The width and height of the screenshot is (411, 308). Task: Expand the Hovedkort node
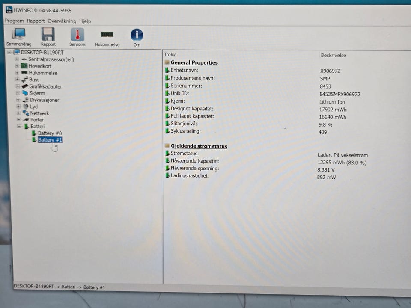pyautogui.click(x=17, y=66)
